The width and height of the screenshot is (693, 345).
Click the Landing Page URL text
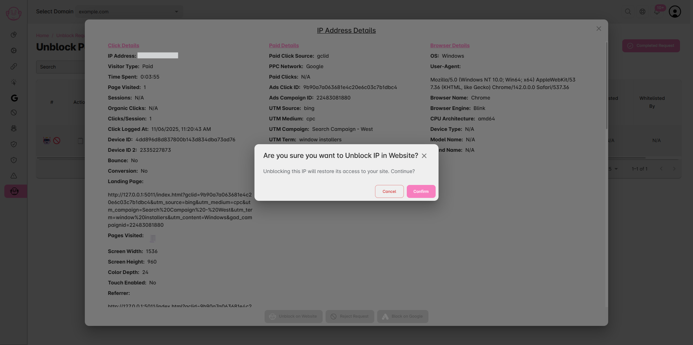tap(180, 210)
